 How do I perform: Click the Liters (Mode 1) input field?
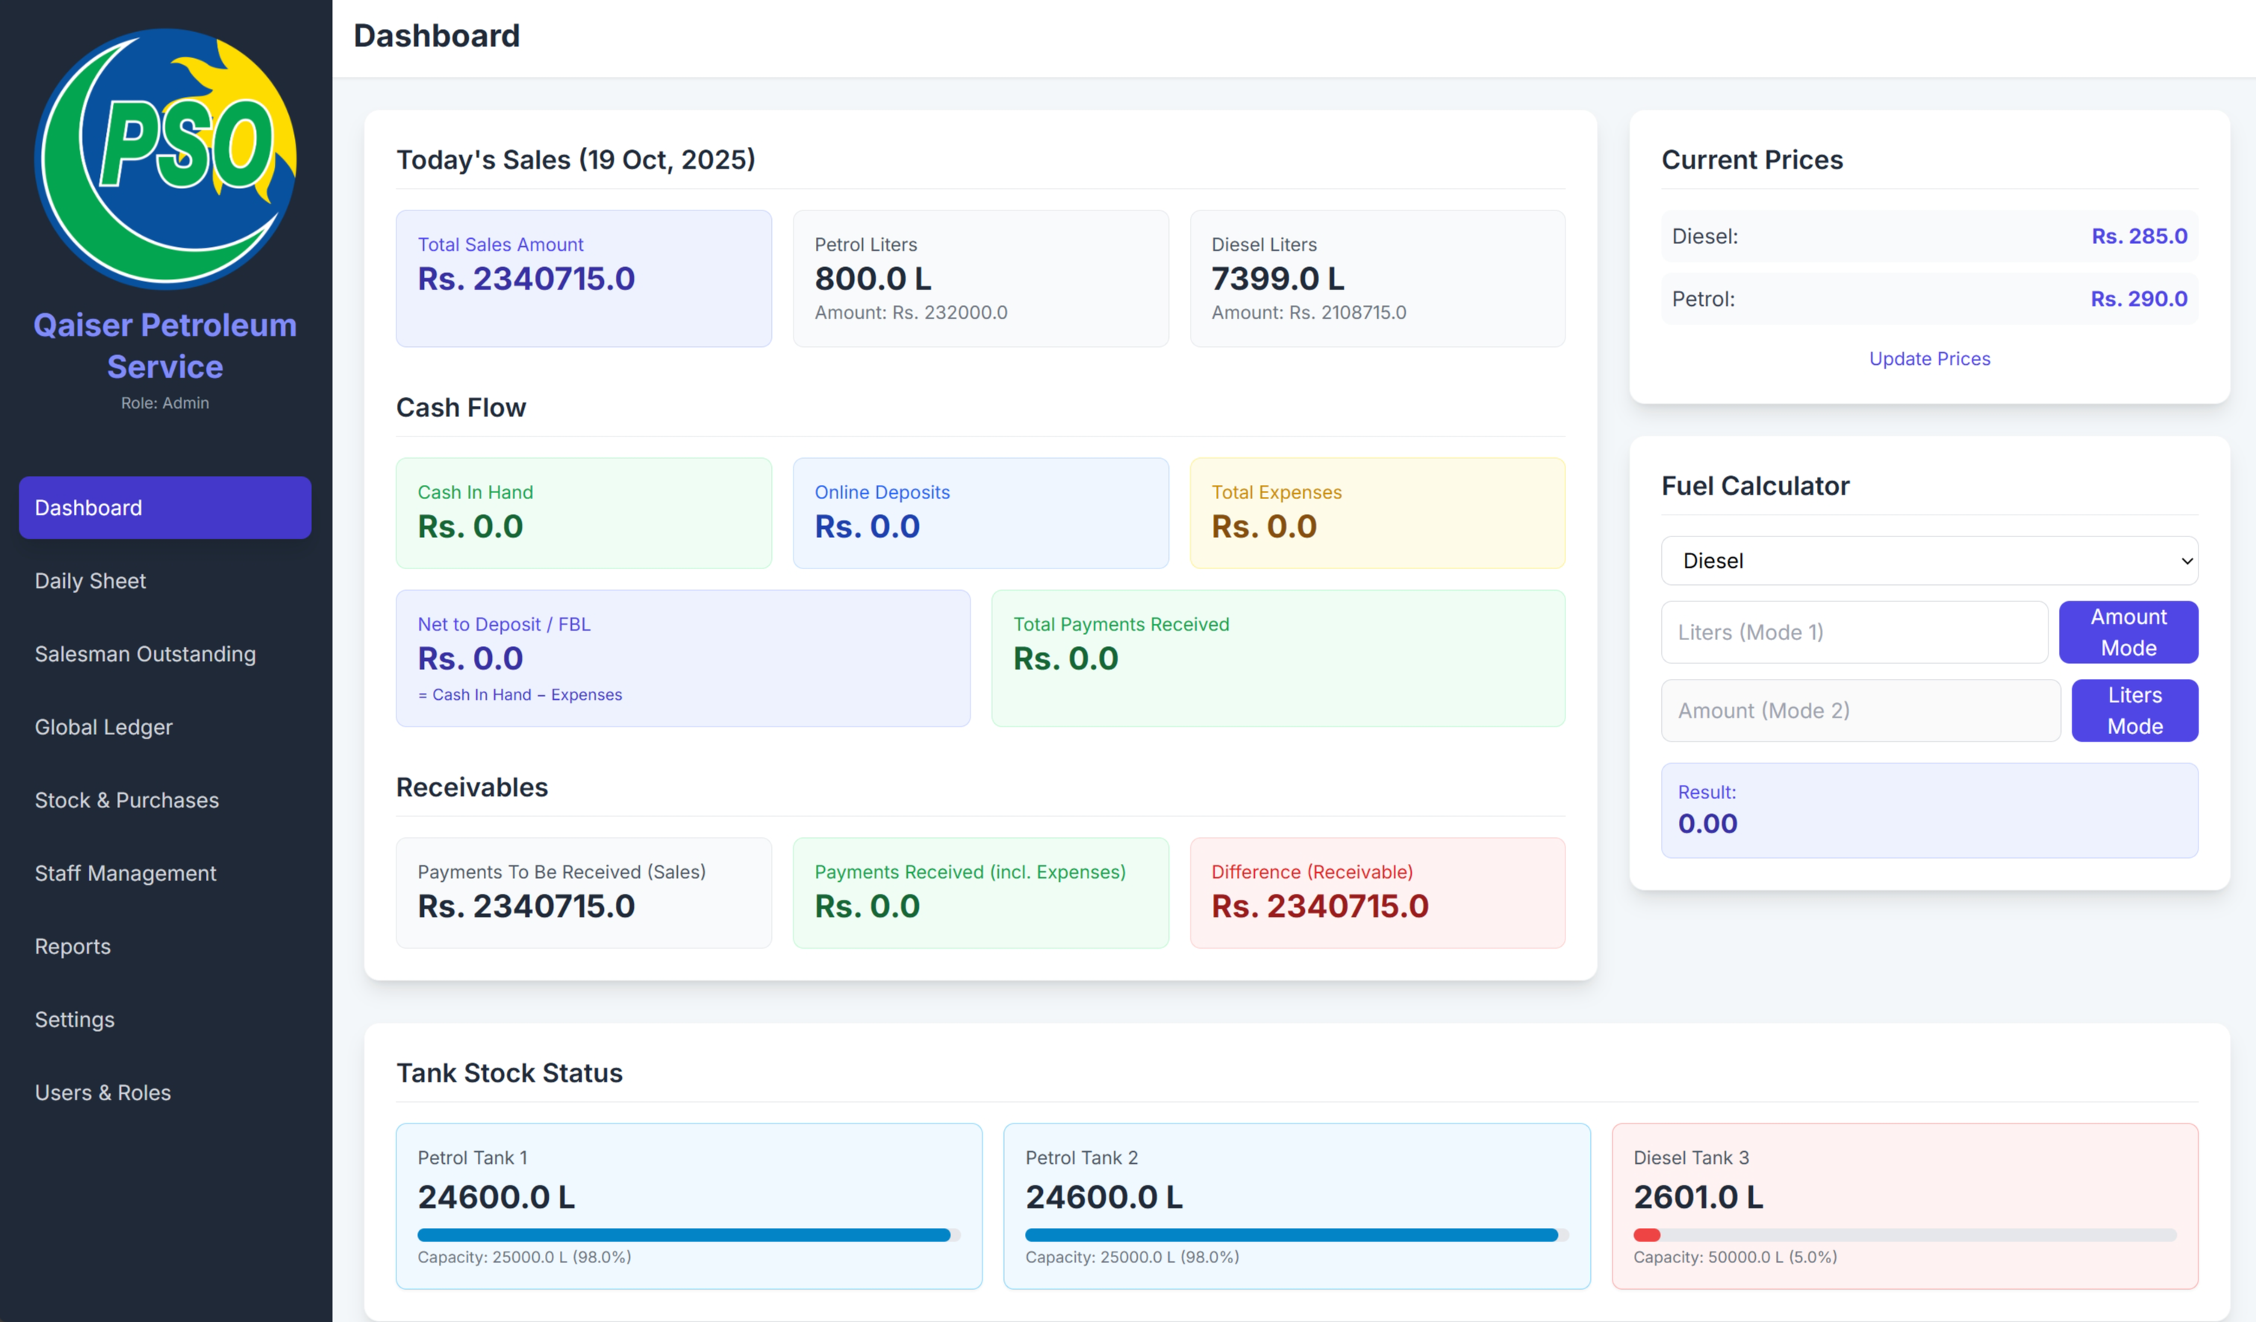coord(1853,633)
